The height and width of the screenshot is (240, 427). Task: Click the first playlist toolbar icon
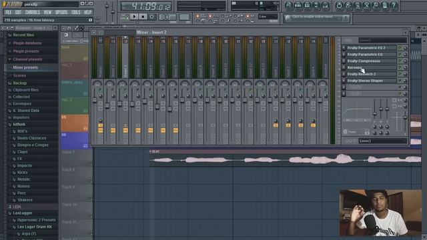pos(64,28)
